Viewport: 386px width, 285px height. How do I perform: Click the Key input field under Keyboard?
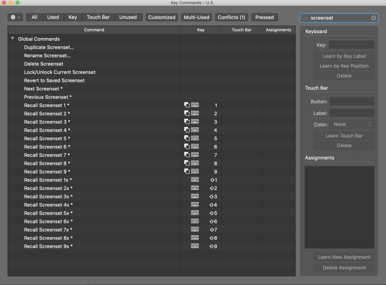click(x=351, y=45)
